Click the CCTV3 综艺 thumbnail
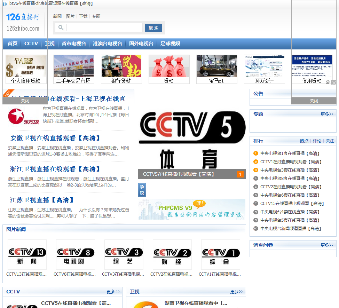This screenshot has height=308, width=339. [x=124, y=255]
